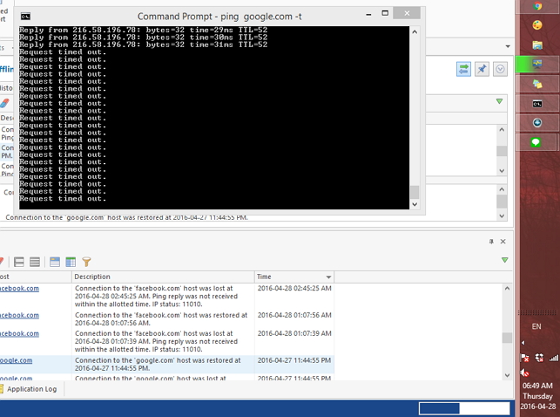Open the small dropdown arrow above transfer icon
The image size is (560, 417).
coord(508,46)
